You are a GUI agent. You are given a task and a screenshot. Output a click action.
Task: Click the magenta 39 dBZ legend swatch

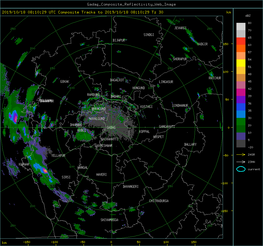[x=241, y=92]
